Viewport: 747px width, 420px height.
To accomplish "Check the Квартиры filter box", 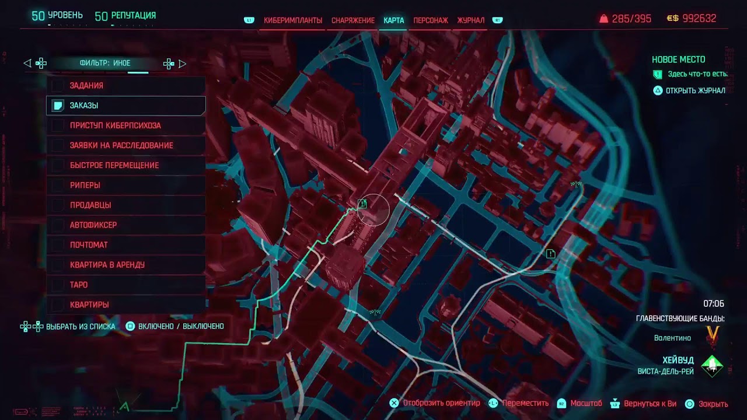I will coord(58,304).
